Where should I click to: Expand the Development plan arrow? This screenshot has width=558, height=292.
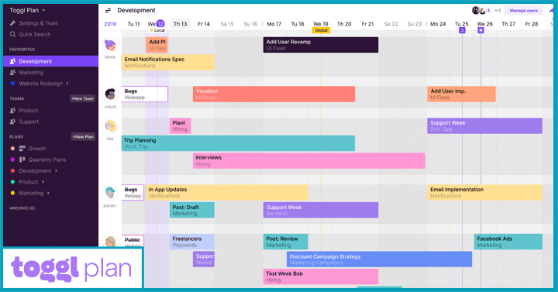pos(57,170)
